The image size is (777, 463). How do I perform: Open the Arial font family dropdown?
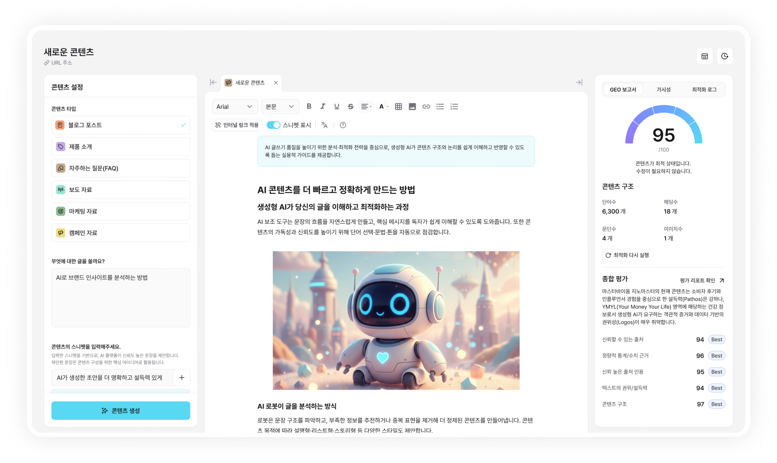tap(235, 106)
